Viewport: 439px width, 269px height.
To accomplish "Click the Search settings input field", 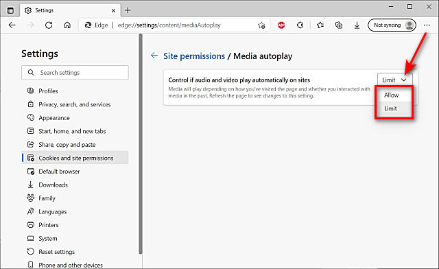I will (75, 73).
